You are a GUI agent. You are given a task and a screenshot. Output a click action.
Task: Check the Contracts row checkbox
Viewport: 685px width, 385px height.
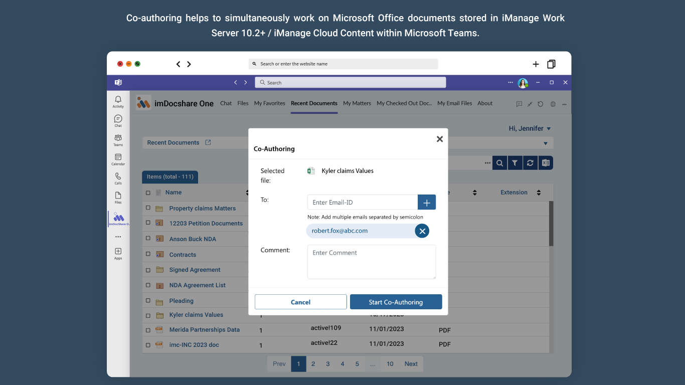click(148, 255)
